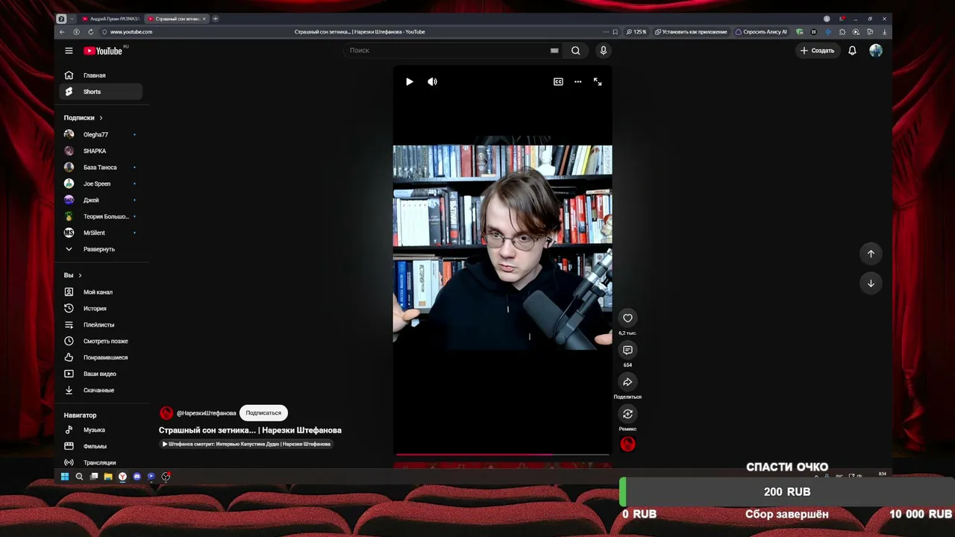Viewport: 955px width, 537px height.
Task: Click the Создать create button
Action: point(817,51)
